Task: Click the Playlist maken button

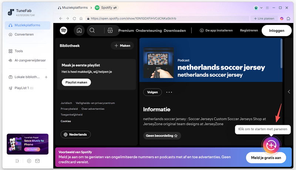Action: (x=76, y=82)
